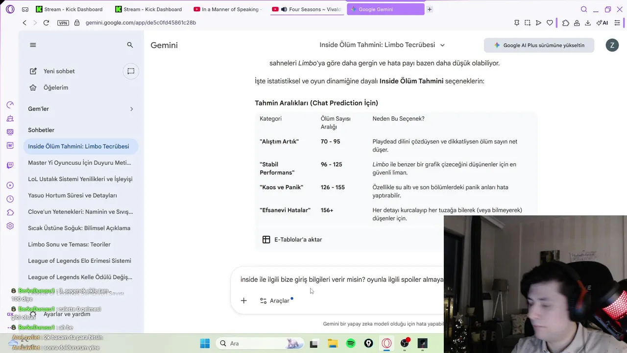Image resolution: width=627 pixels, height=353 pixels.
Task: Open downloads arrow in toolbar
Action: pos(587,23)
